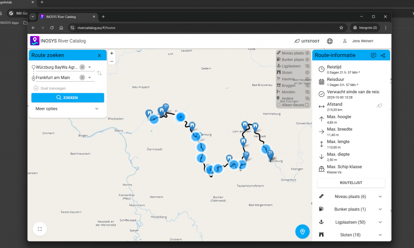414x248 pixels.
Task: Clear the Würzburg BayWa origin field
Action: (x=82, y=67)
